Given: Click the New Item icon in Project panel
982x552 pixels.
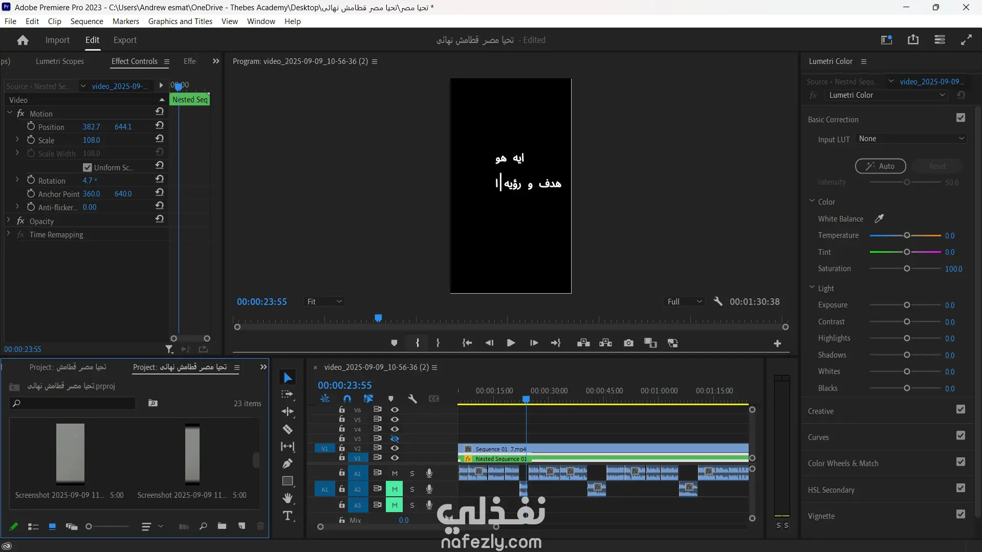Looking at the screenshot, I should [242, 526].
